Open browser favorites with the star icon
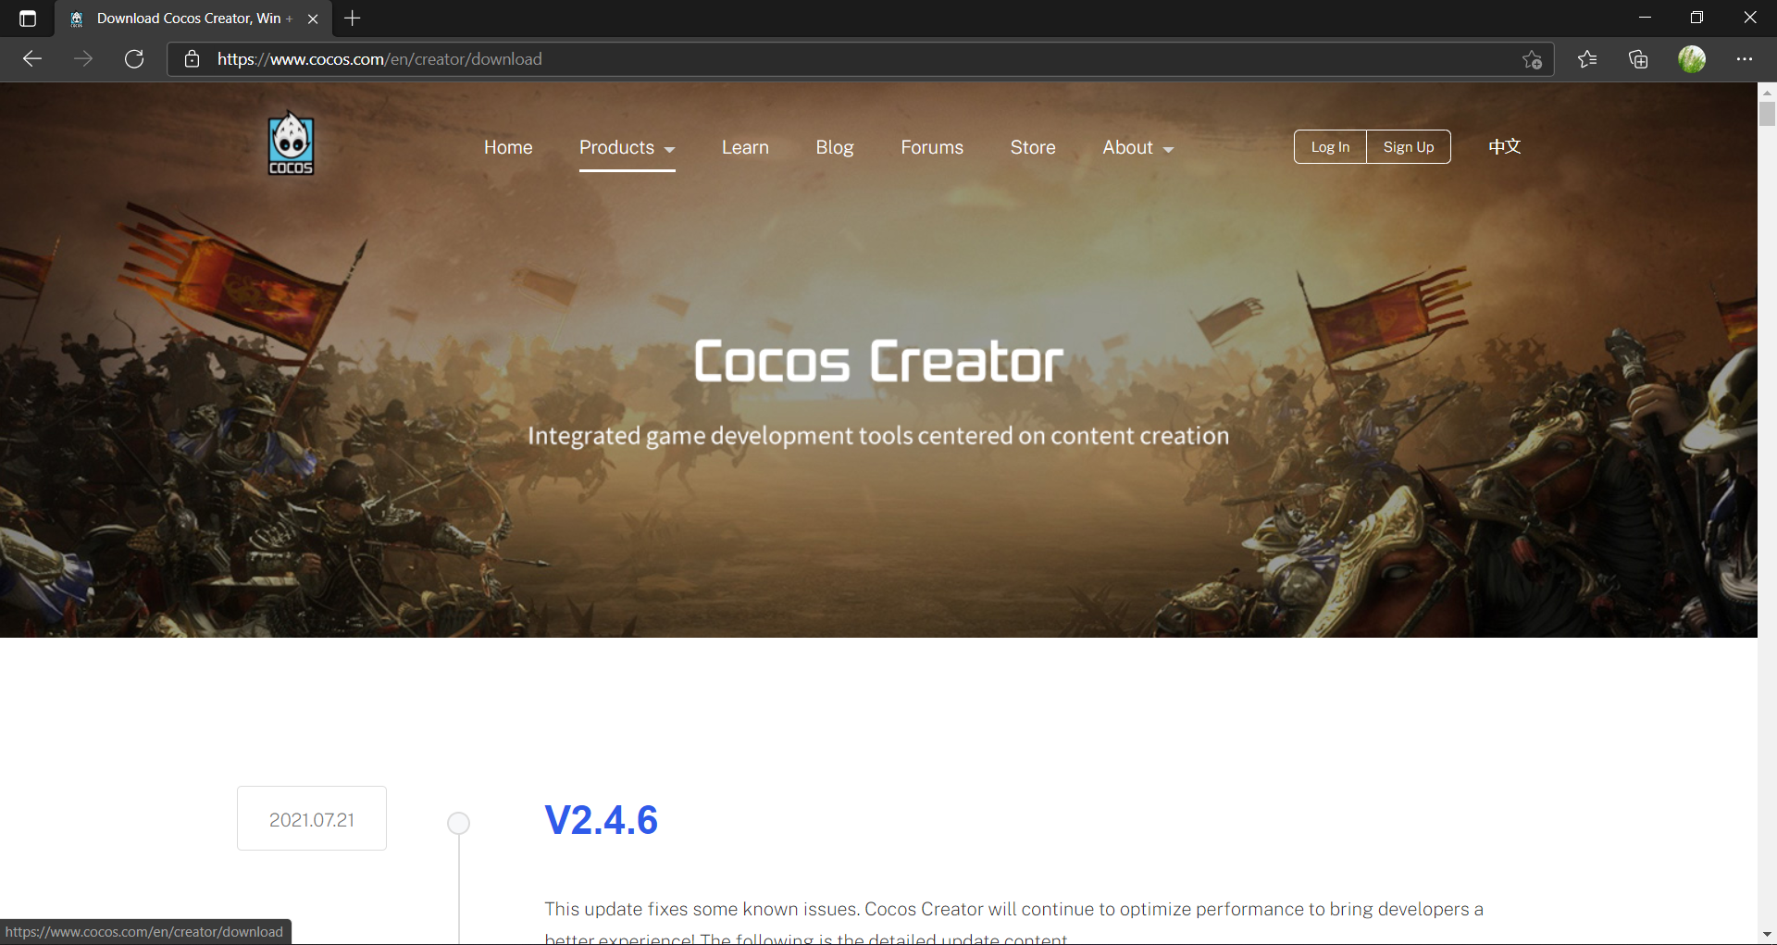The height and width of the screenshot is (945, 1777). click(x=1587, y=58)
